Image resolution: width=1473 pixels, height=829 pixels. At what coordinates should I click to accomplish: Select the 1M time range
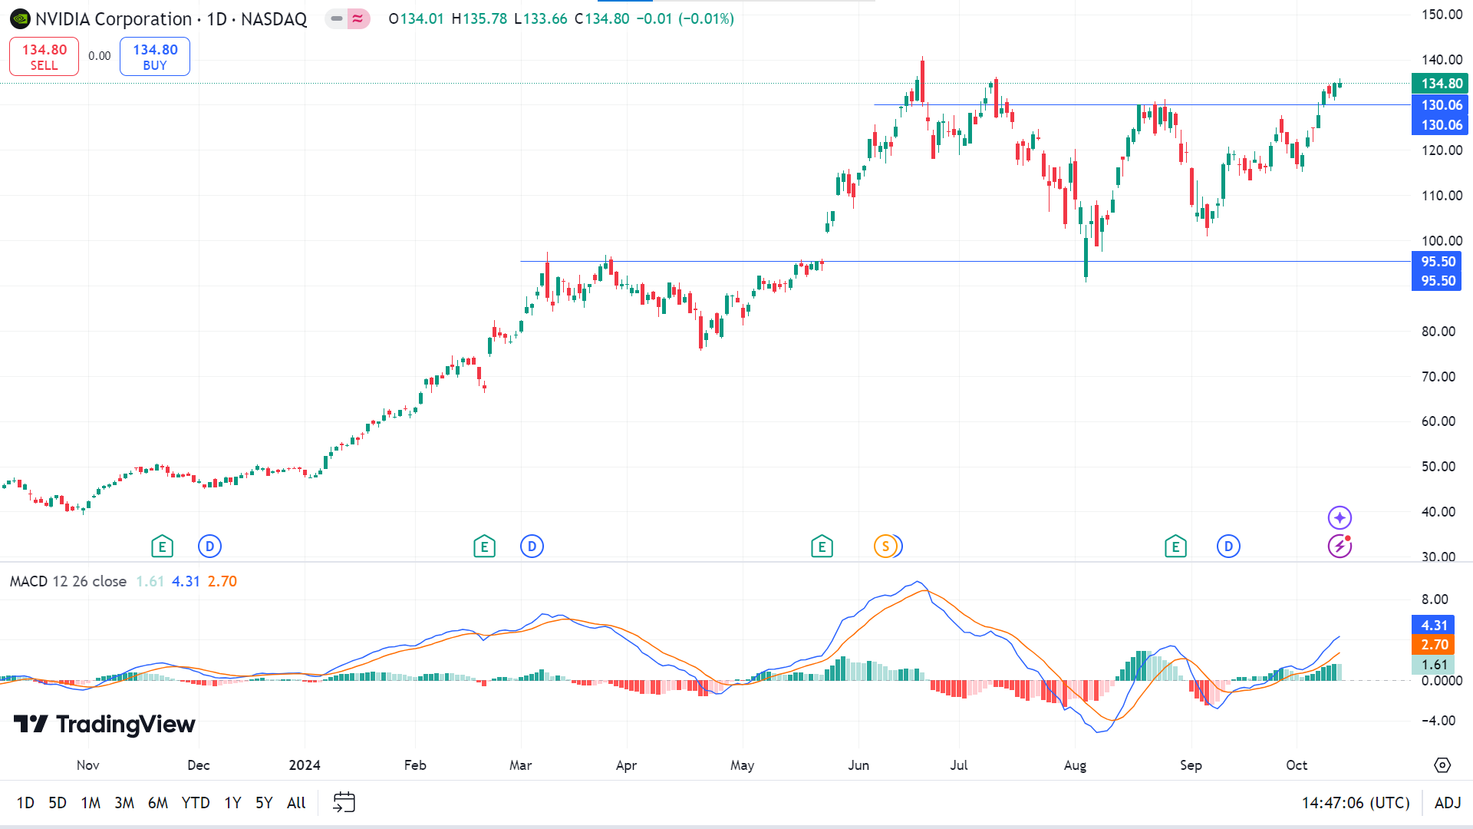(x=91, y=803)
